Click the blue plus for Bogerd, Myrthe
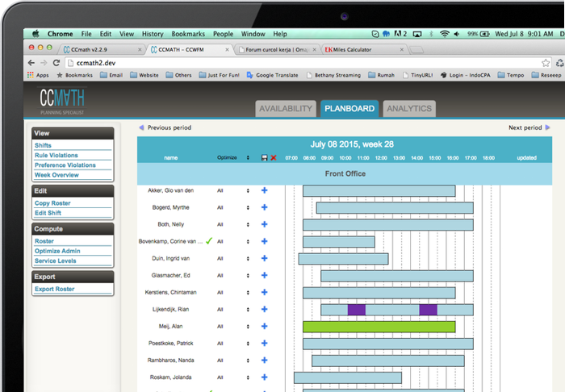 (x=264, y=207)
